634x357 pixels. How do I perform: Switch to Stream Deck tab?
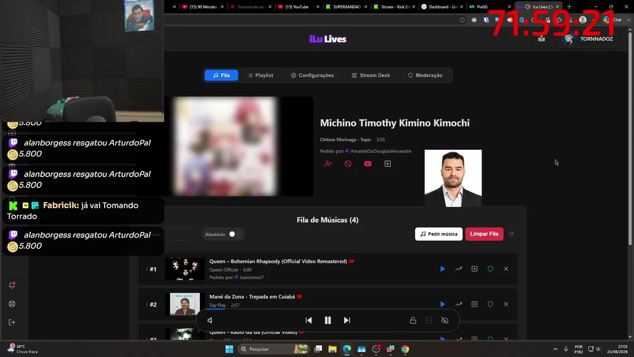pos(371,75)
